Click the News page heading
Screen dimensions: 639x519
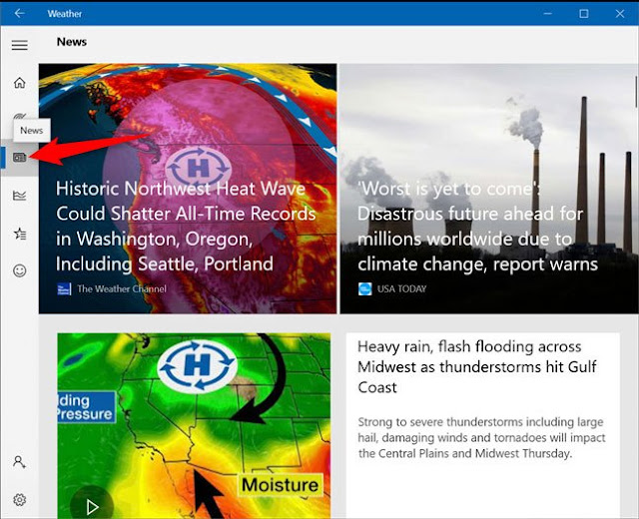[x=72, y=42]
